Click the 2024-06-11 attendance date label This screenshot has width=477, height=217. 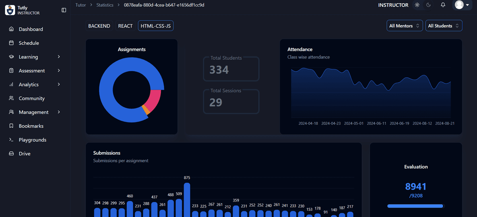click(x=376, y=123)
